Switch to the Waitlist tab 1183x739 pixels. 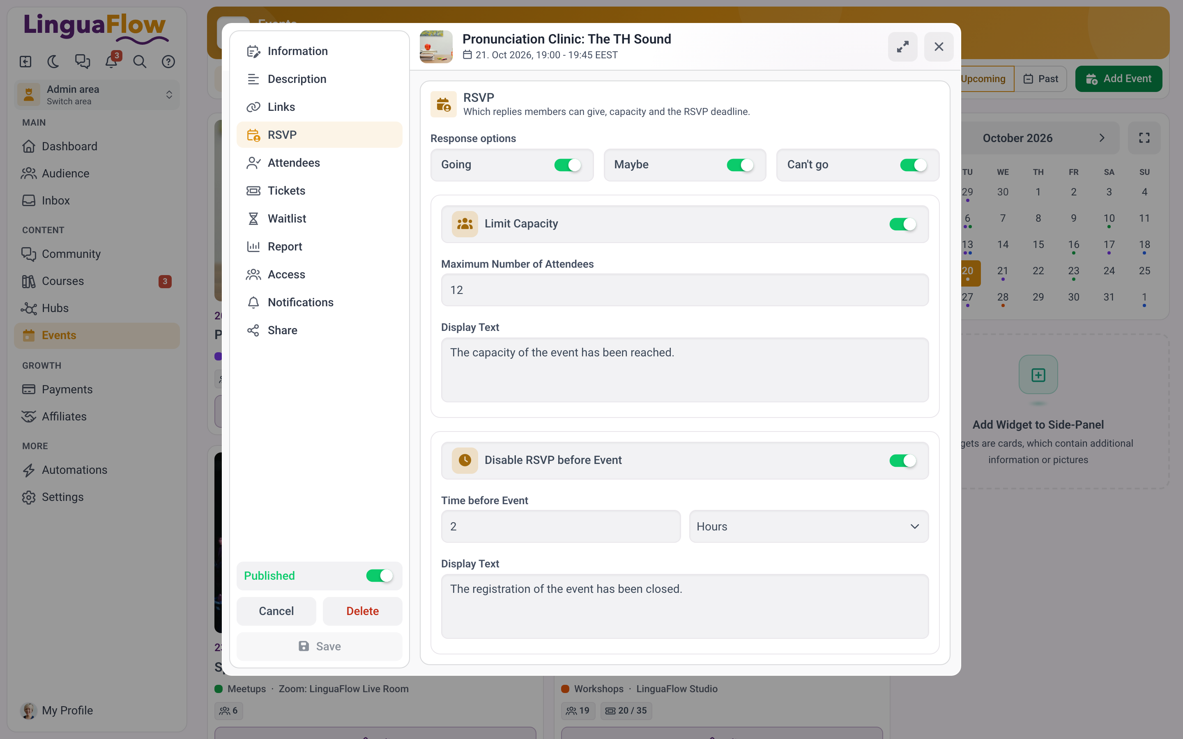coord(319,218)
